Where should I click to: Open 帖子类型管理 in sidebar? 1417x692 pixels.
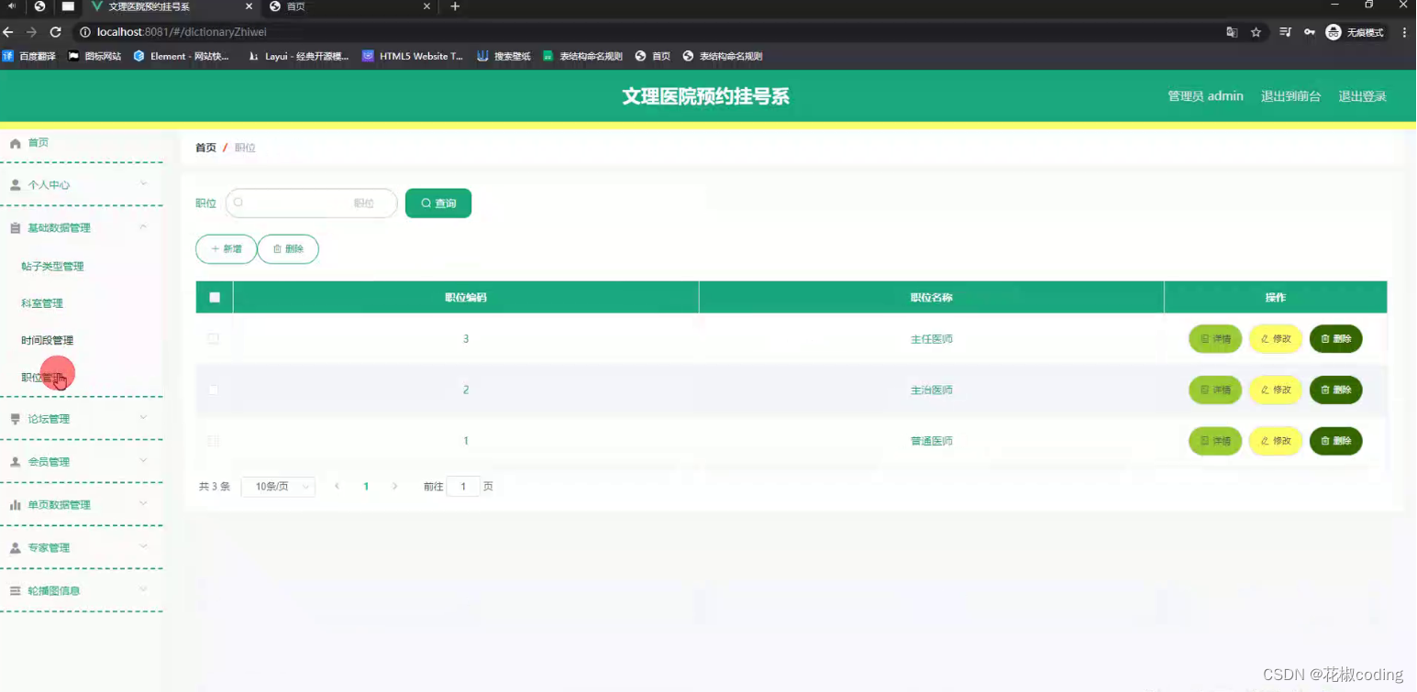[x=52, y=267]
